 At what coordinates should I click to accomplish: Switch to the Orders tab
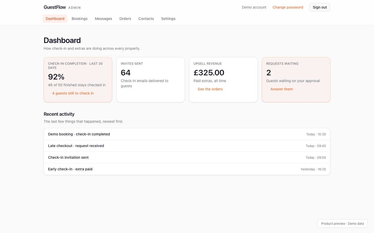click(125, 19)
